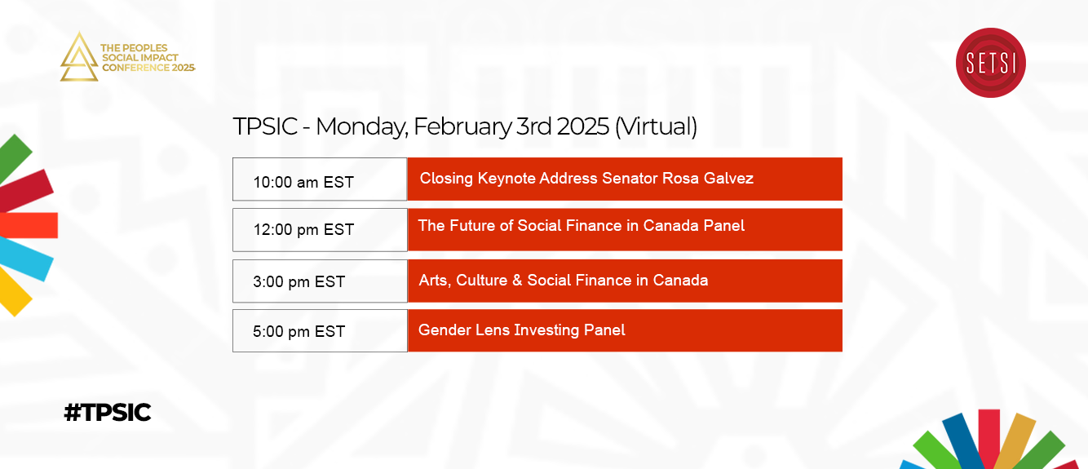Click the 12:00 pm EST time cell

point(320,229)
